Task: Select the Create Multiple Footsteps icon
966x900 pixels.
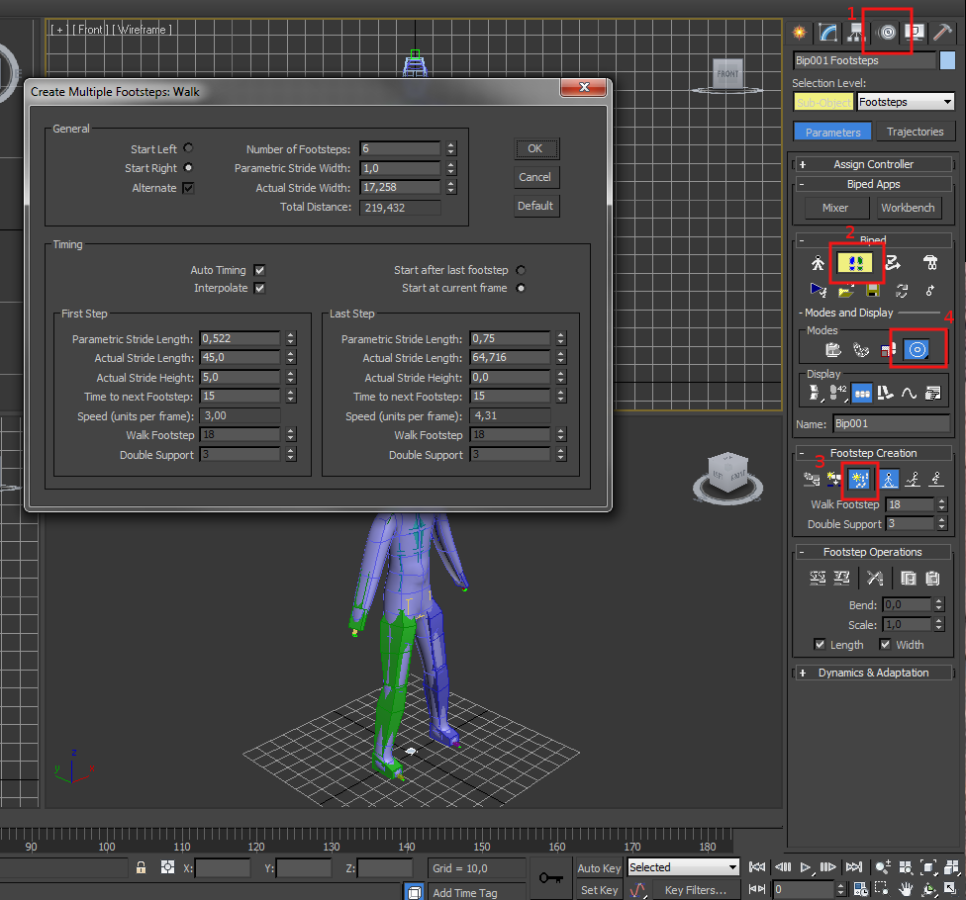Action: pos(860,481)
